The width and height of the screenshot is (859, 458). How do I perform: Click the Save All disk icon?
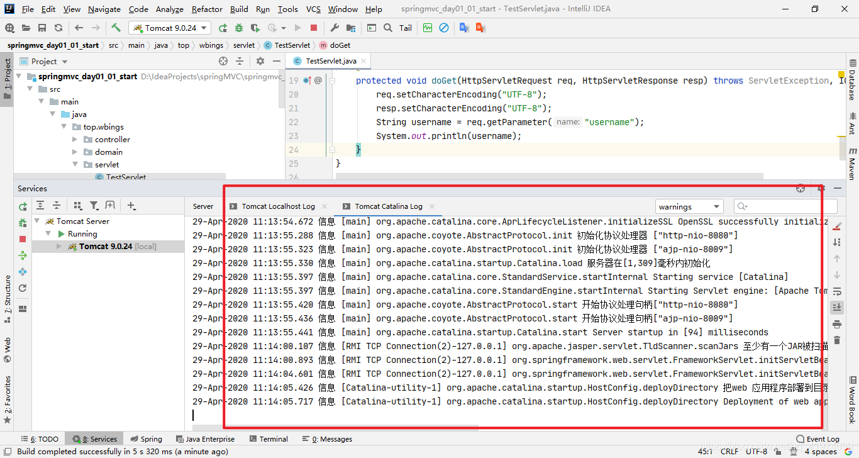coord(42,28)
